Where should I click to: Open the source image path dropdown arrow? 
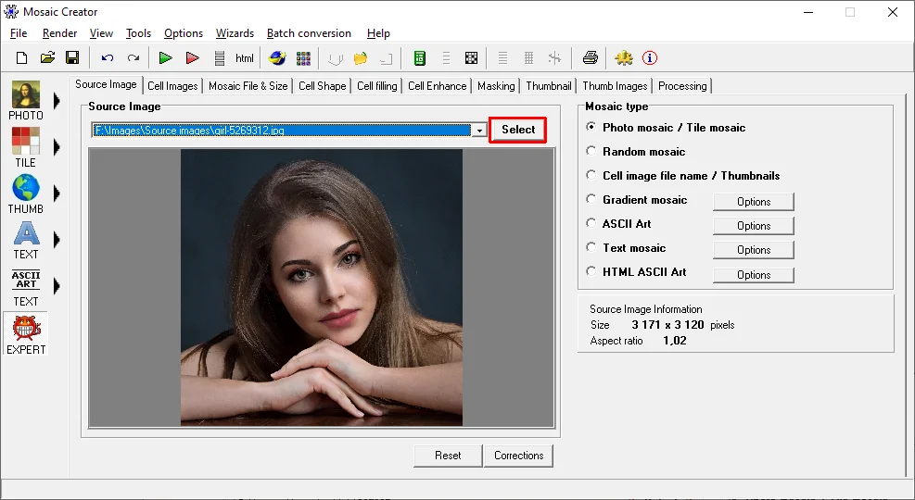pyautogui.click(x=479, y=130)
